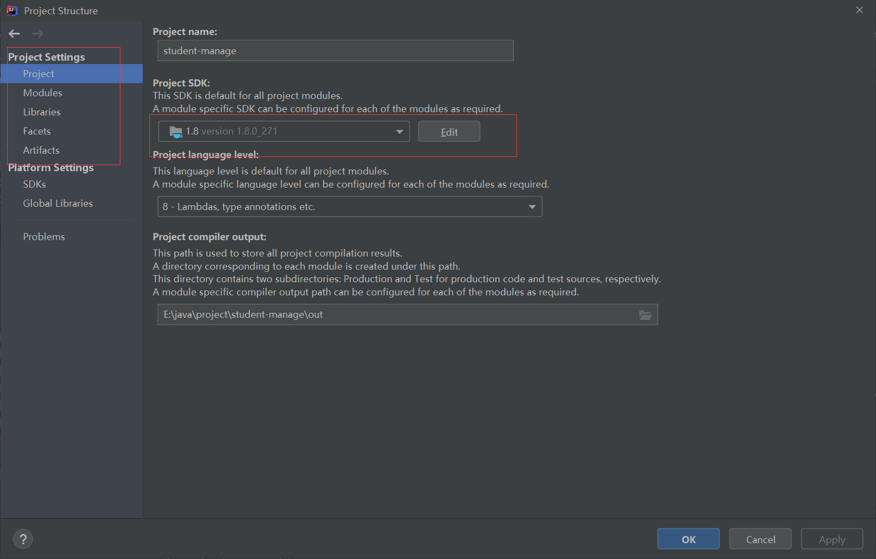This screenshot has height=559, width=876.
Task: Open the Project language level dropdown
Action: [x=531, y=206]
